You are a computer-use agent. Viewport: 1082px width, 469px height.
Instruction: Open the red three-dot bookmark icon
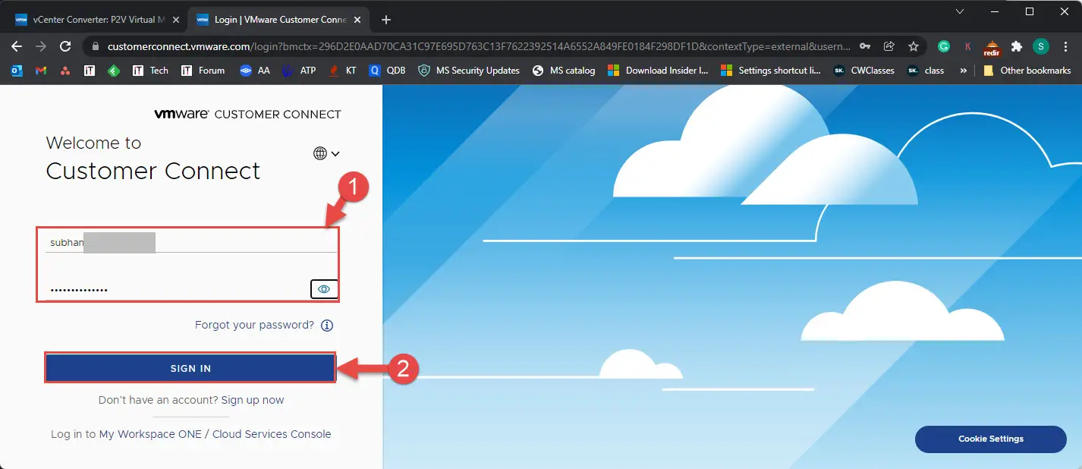pos(65,71)
